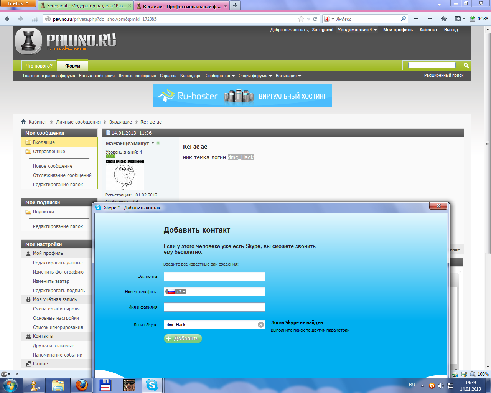Open the address bar history dropdown arrow
The image size is (491, 393).
[x=308, y=19]
